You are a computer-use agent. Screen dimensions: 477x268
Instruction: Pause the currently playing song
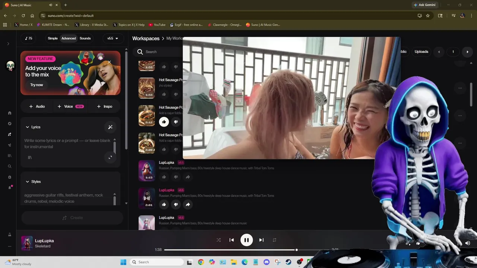[x=246, y=240]
